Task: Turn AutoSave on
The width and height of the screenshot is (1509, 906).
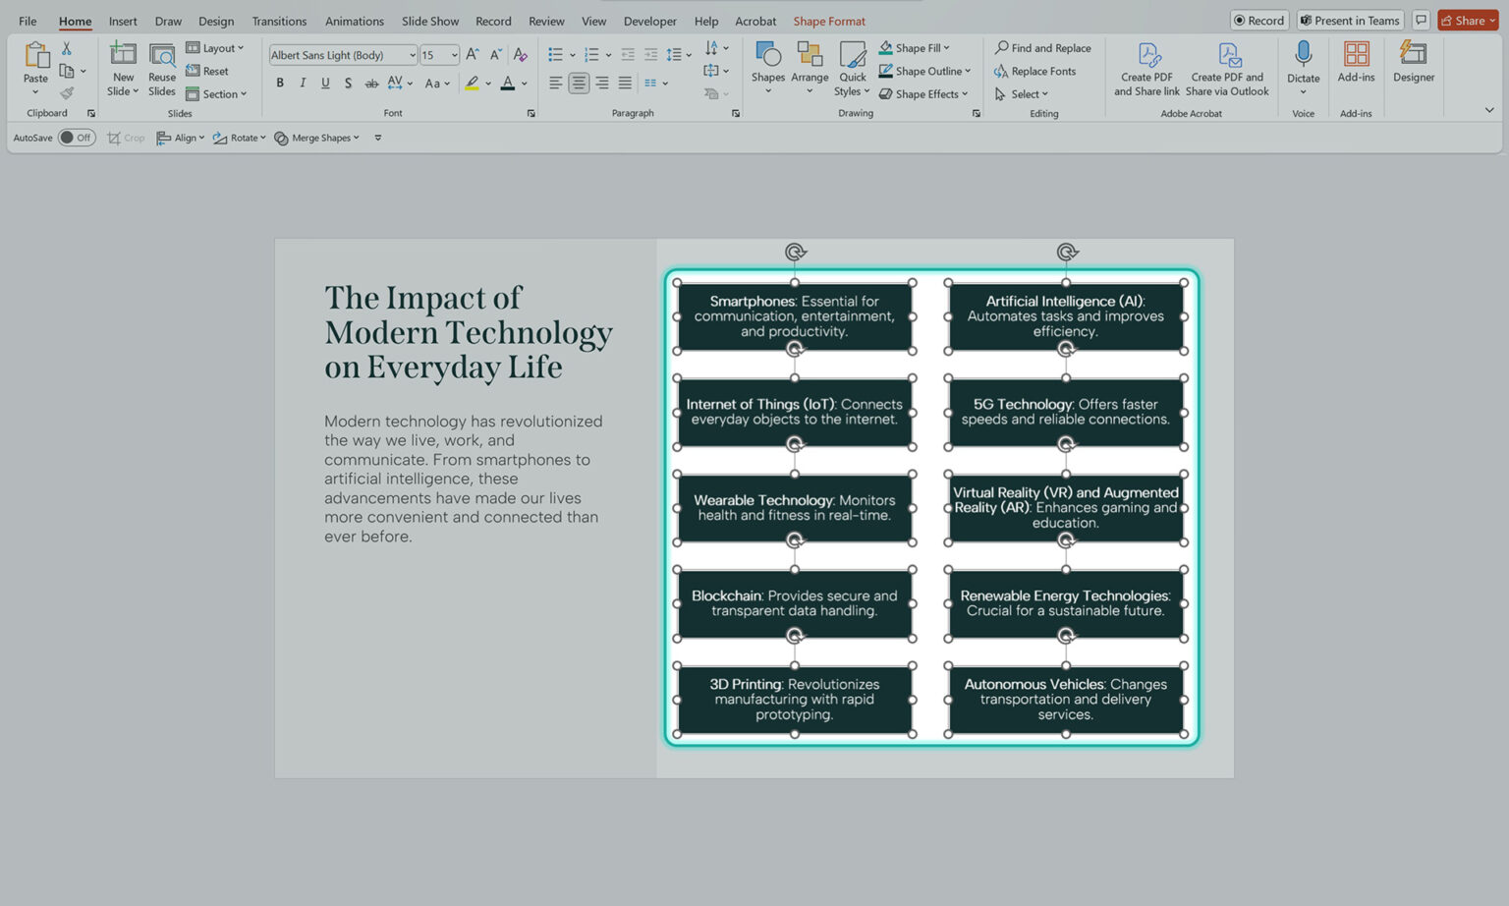Action: [x=76, y=137]
